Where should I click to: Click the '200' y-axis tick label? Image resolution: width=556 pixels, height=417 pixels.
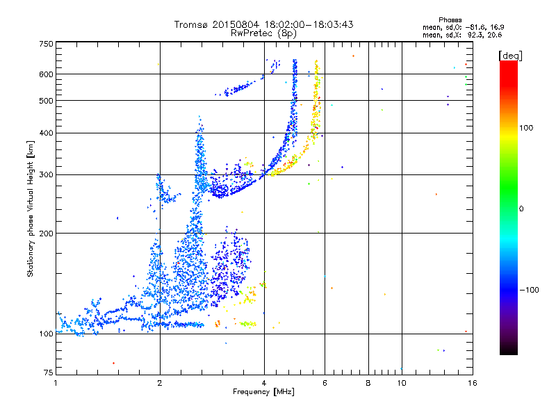tap(47, 234)
